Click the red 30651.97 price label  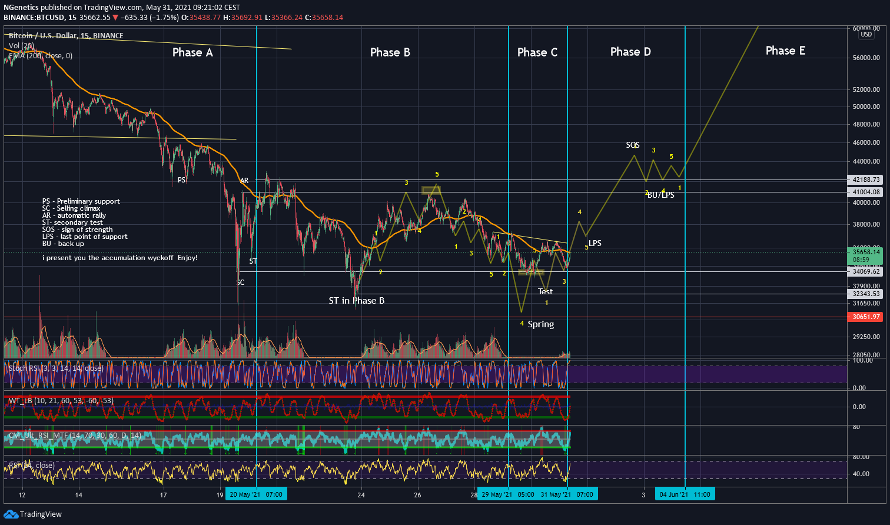tap(866, 317)
